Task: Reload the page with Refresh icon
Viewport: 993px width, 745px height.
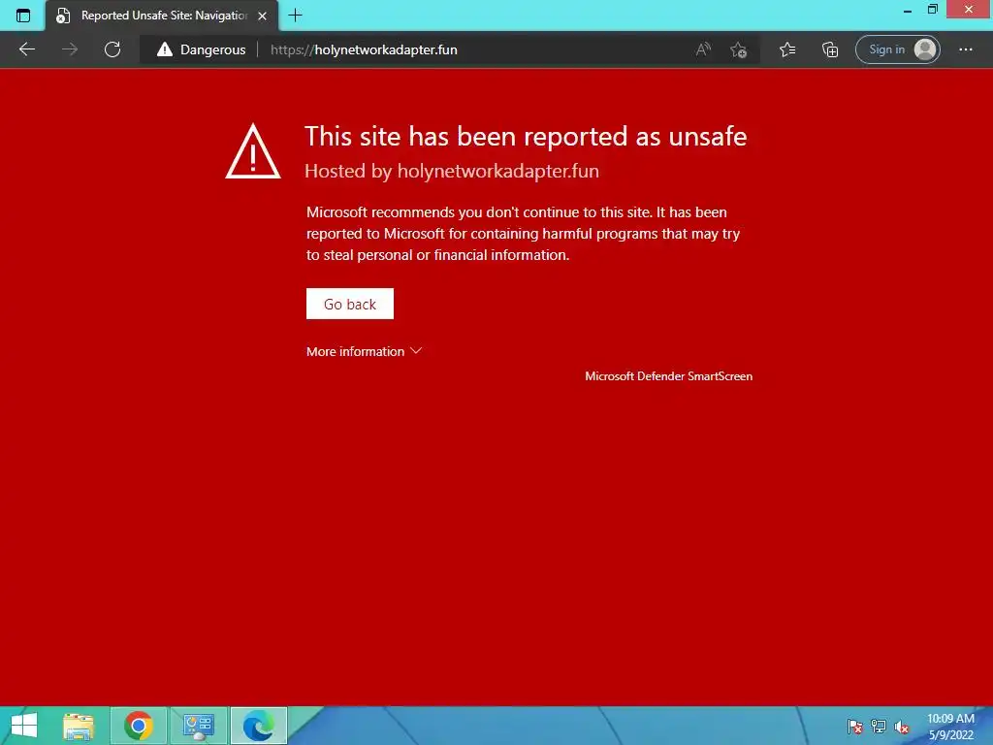Action: click(112, 49)
